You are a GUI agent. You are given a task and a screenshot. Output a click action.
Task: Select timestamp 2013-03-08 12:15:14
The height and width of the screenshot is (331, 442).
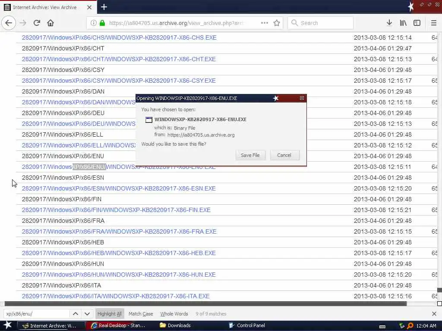pos(382,37)
